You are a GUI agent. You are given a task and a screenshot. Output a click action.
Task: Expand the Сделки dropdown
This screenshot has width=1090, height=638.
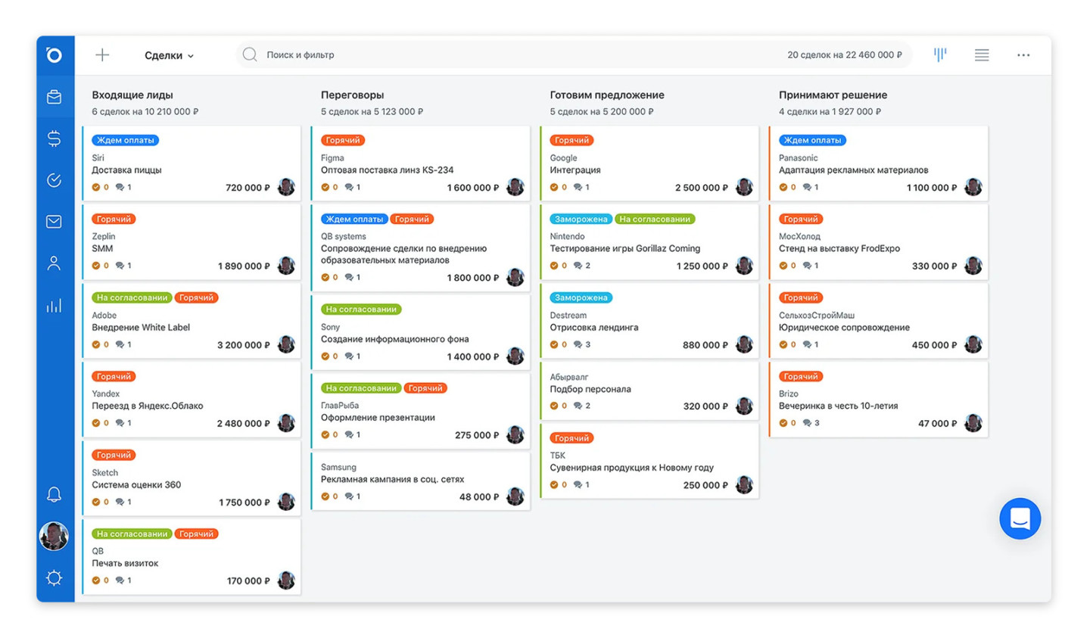[x=169, y=55]
